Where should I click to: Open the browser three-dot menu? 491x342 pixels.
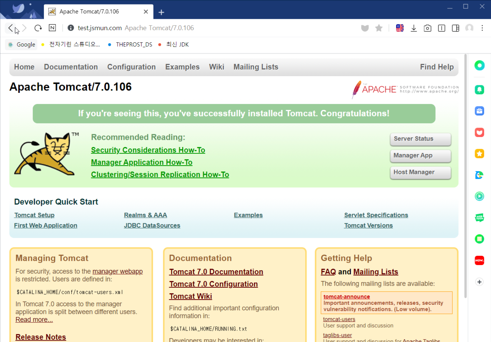coord(482,28)
